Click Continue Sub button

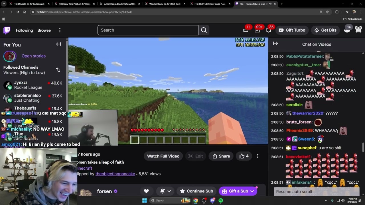coord(196,191)
